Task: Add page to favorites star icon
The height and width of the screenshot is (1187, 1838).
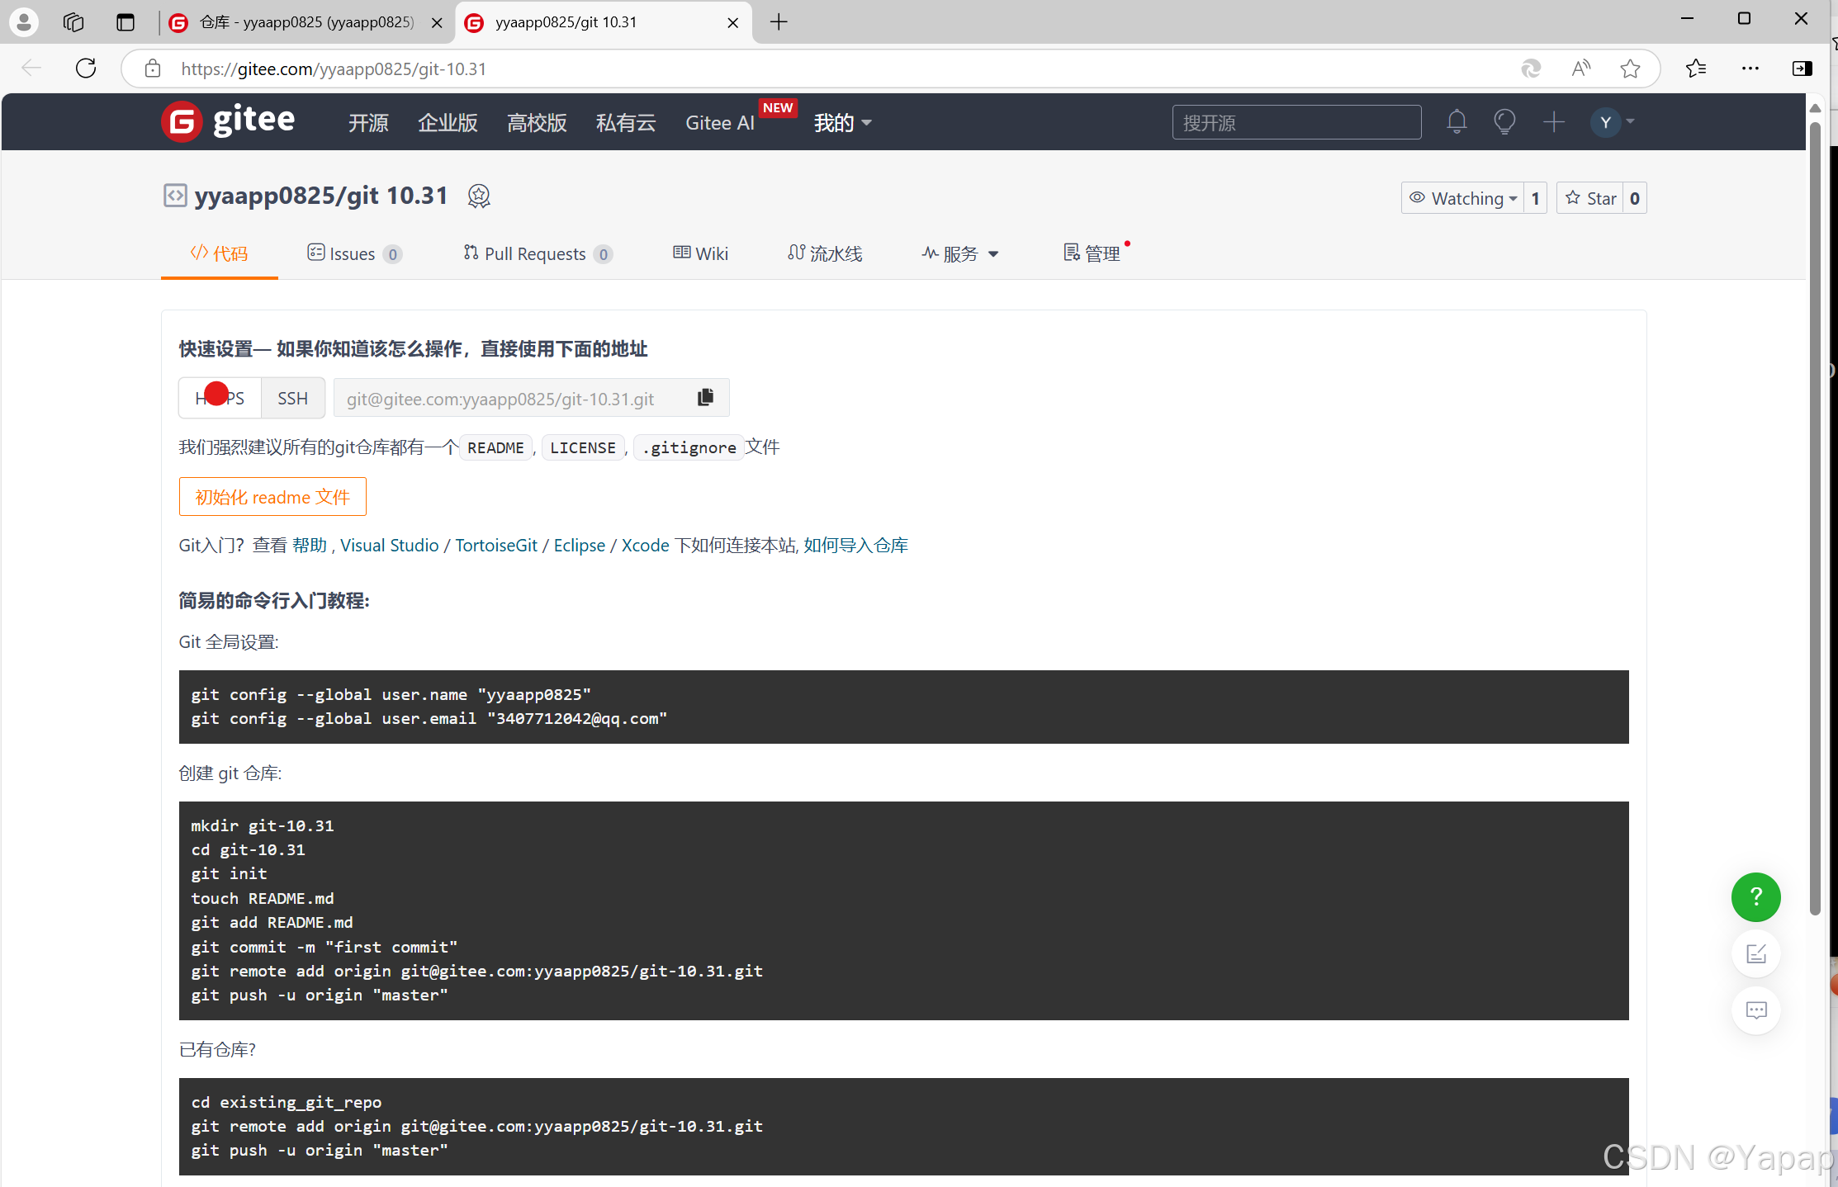Action: click(1630, 69)
